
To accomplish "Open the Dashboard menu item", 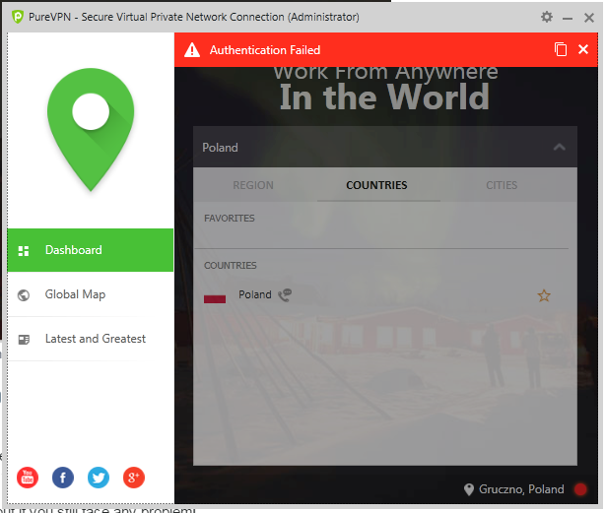I will click(91, 250).
